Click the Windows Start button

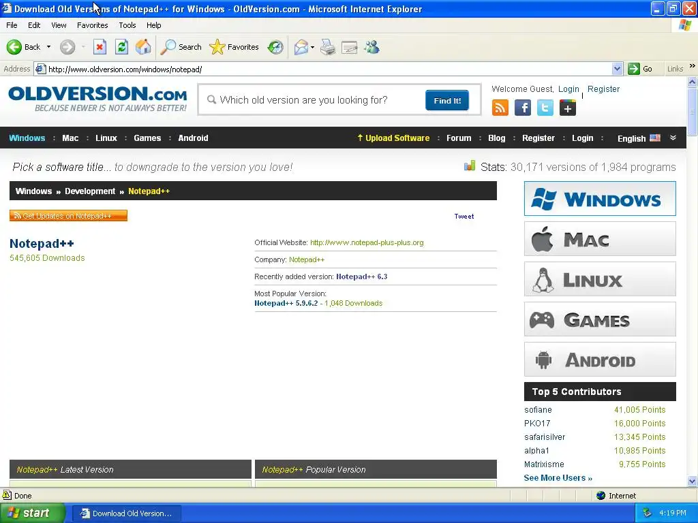(32, 513)
